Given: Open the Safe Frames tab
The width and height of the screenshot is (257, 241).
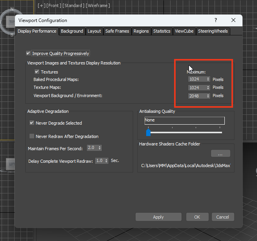Looking at the screenshot, I should pos(117,31).
